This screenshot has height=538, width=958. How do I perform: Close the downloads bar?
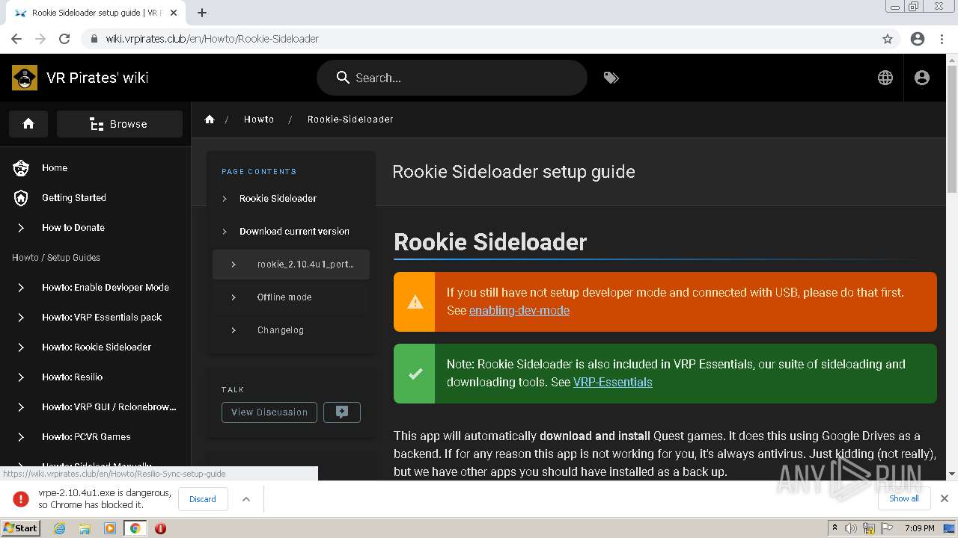pos(945,498)
